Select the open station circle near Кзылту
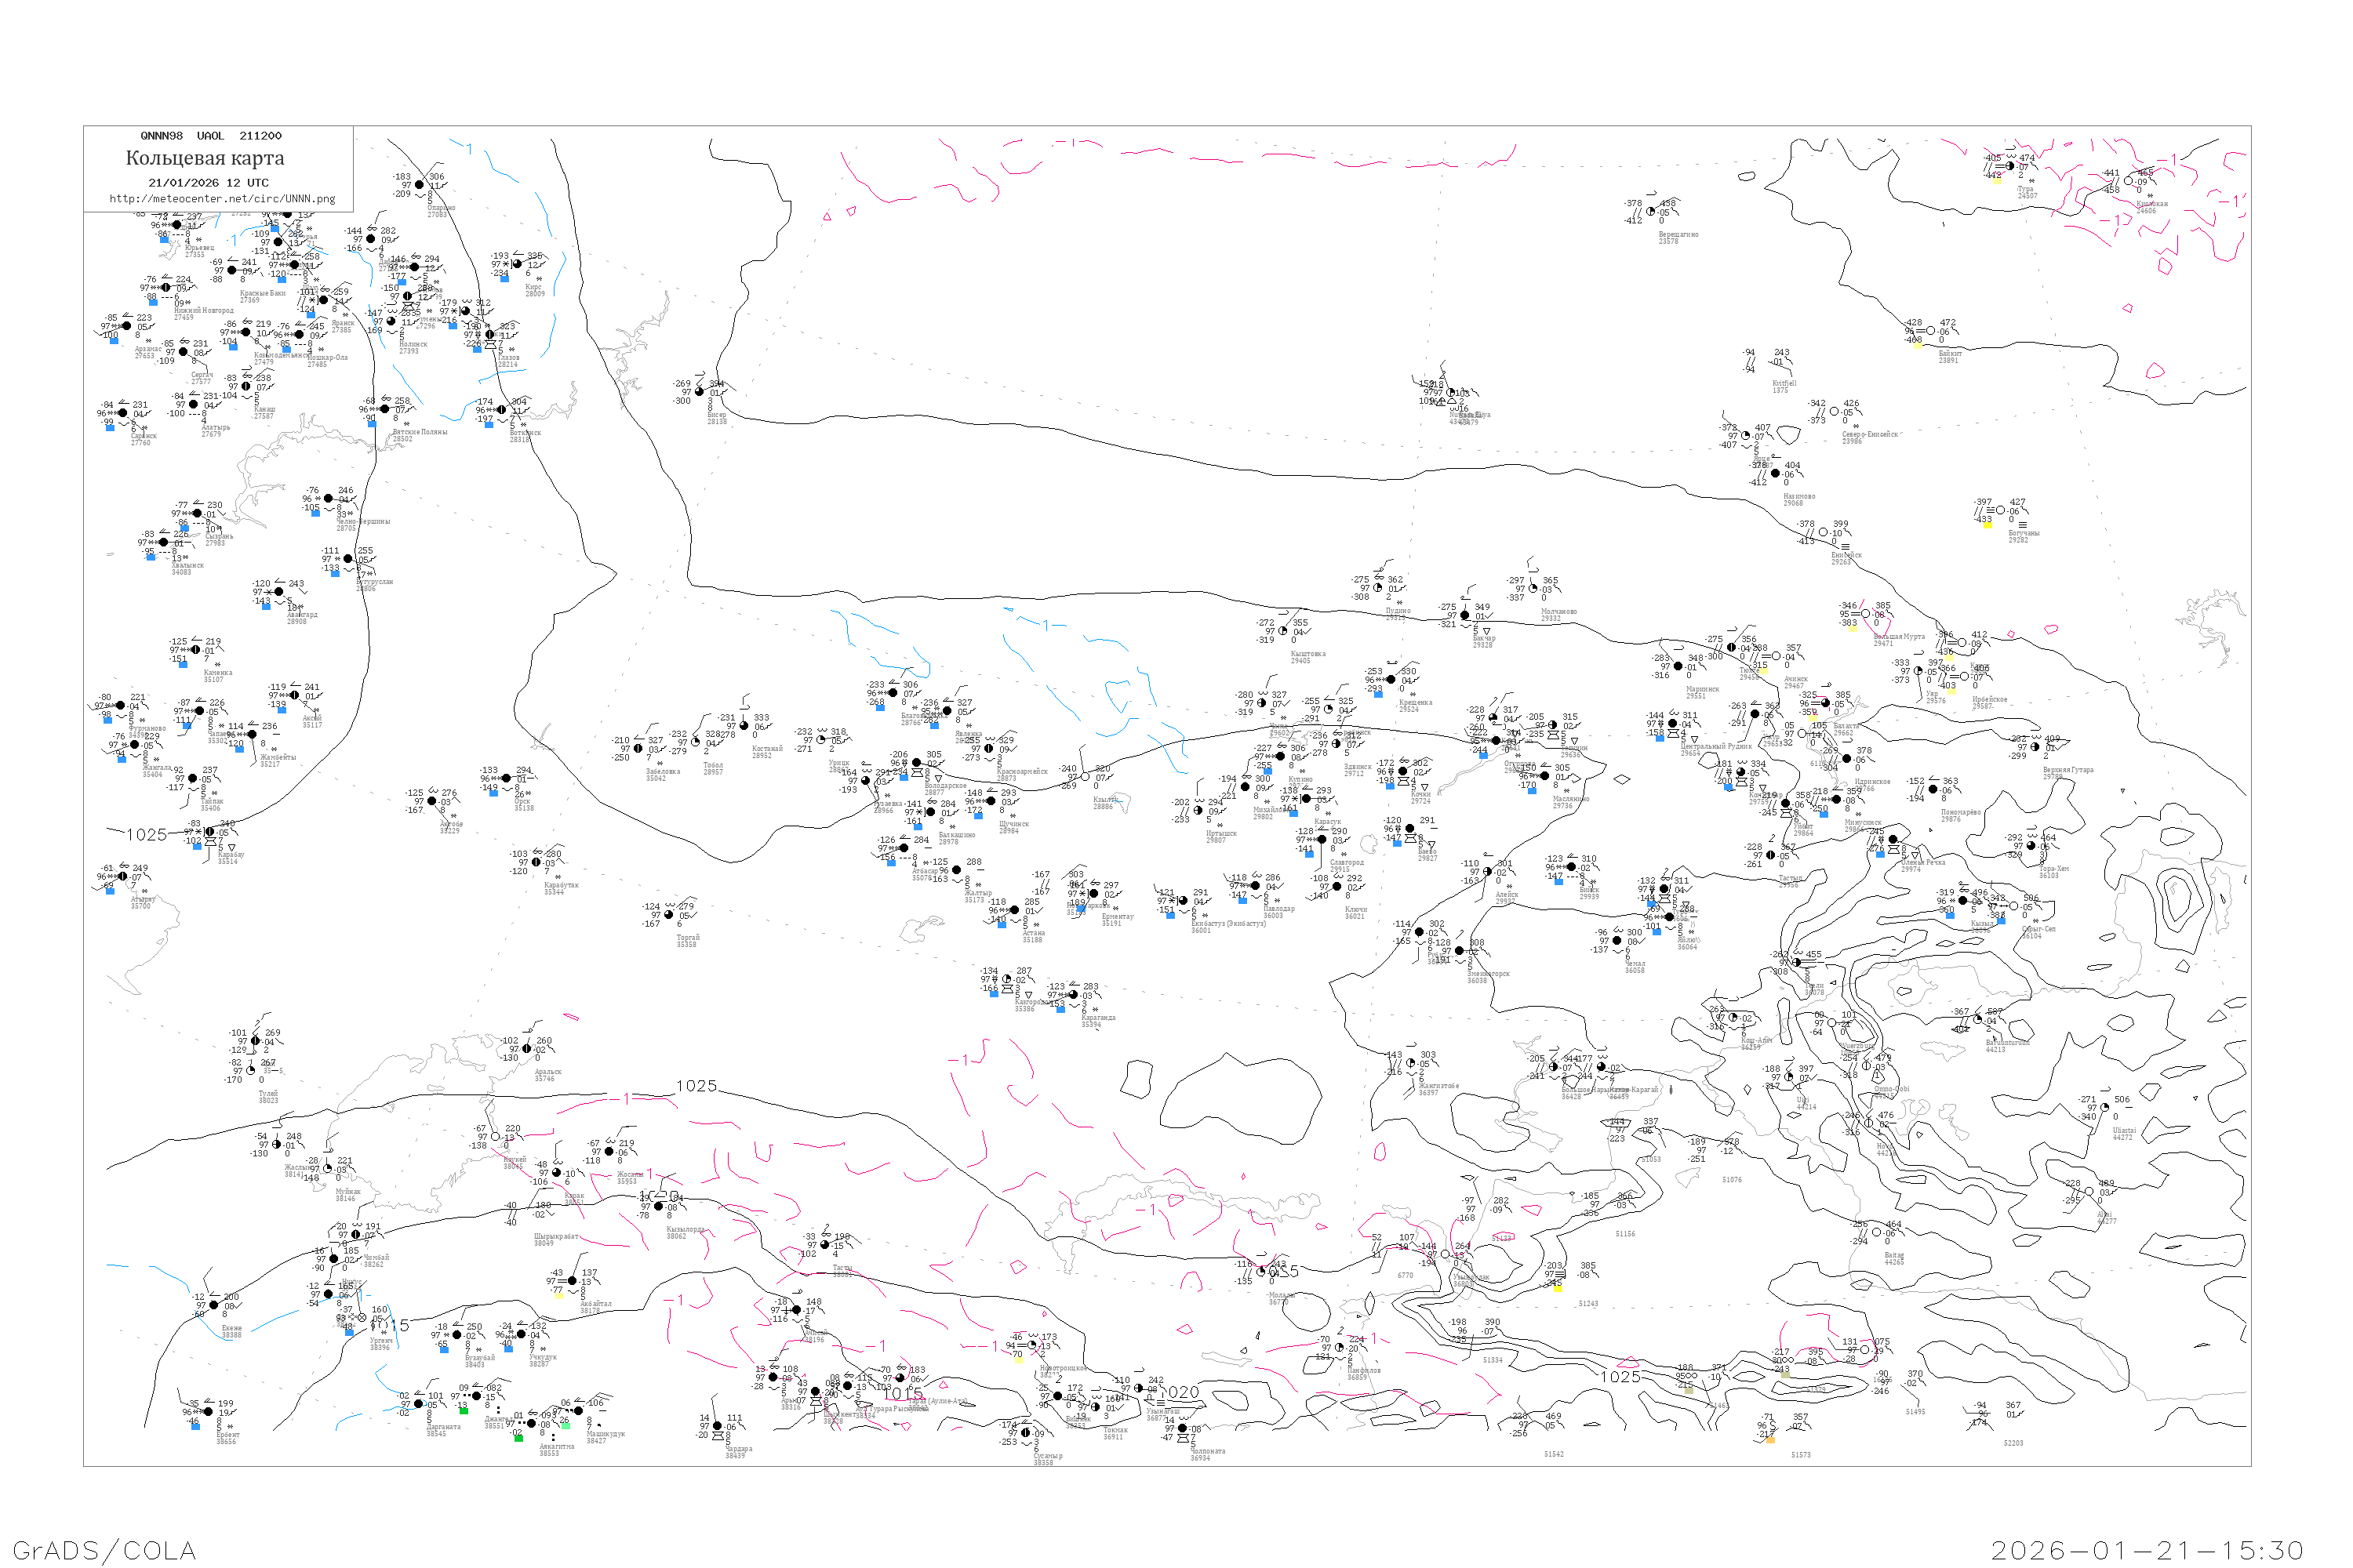Screen dimensions: 2353x1568 (x=1086, y=777)
